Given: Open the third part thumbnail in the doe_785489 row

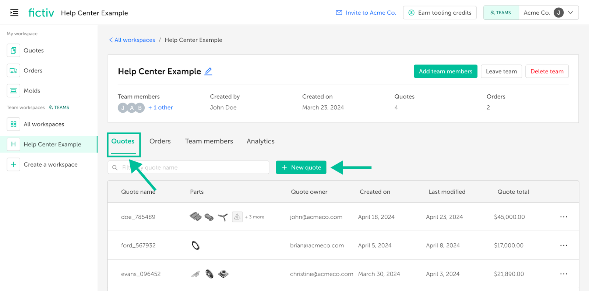Looking at the screenshot, I should (x=223, y=217).
